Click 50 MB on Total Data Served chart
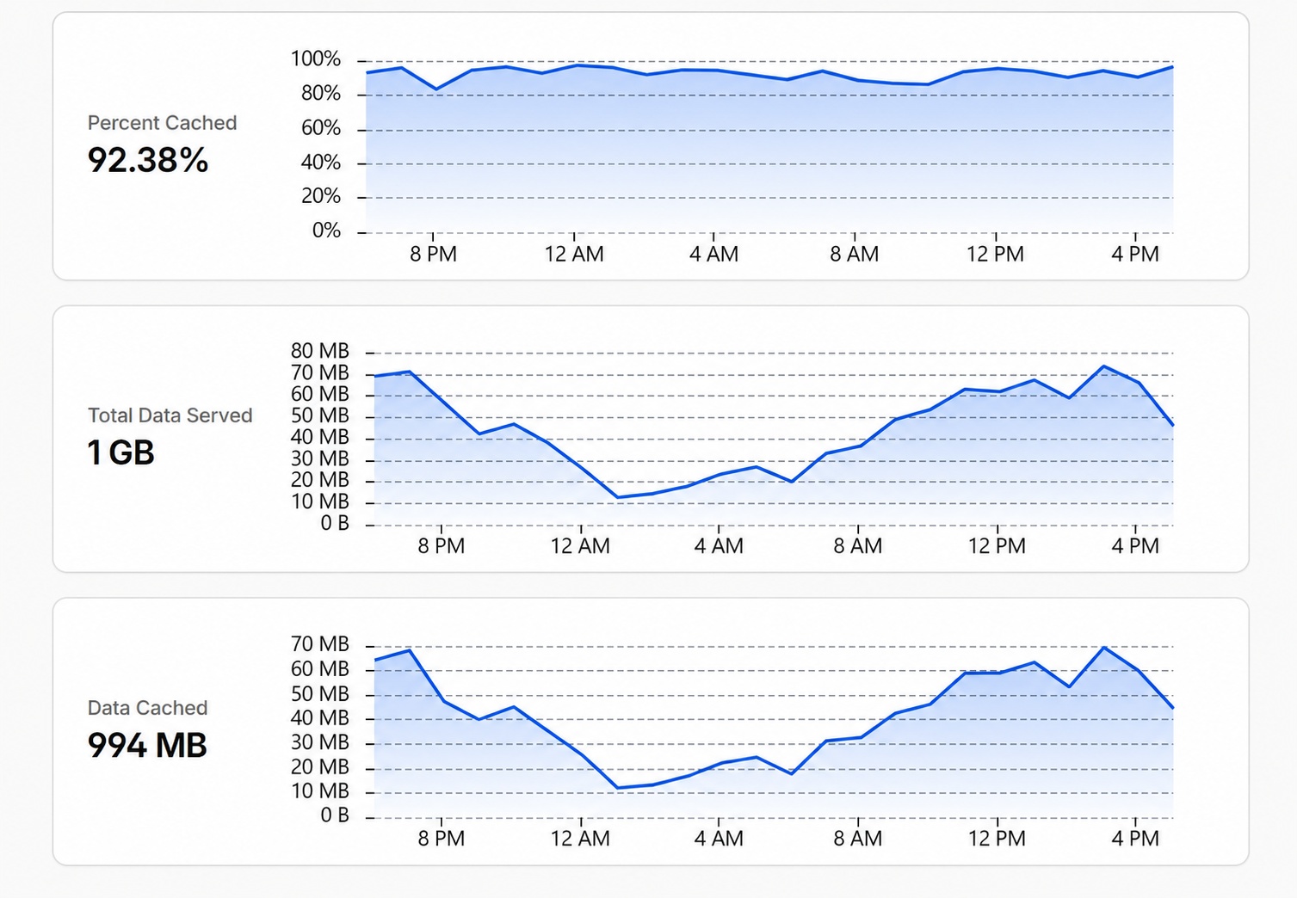Image resolution: width=1297 pixels, height=898 pixels. tap(320, 415)
